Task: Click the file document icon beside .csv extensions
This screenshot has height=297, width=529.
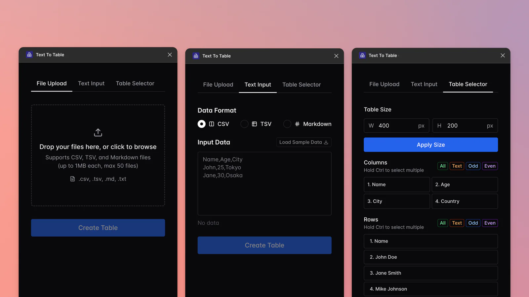Action: [x=72, y=179]
